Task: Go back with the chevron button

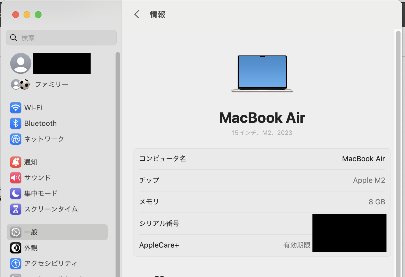Action: pos(137,14)
